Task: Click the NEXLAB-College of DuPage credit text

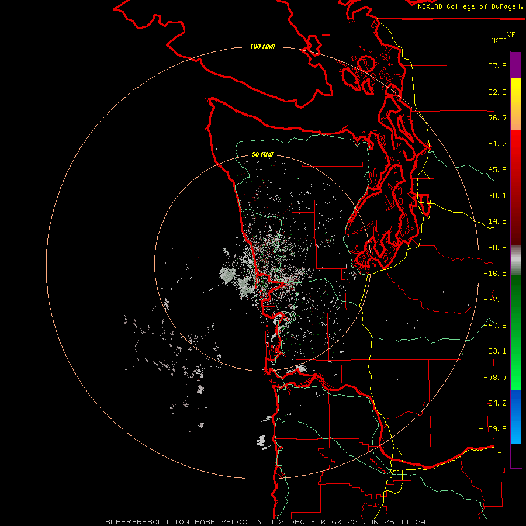Action: point(470,6)
